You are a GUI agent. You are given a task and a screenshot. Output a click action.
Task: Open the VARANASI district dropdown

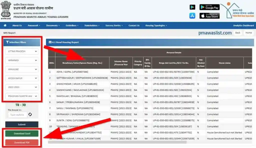tap(22, 60)
